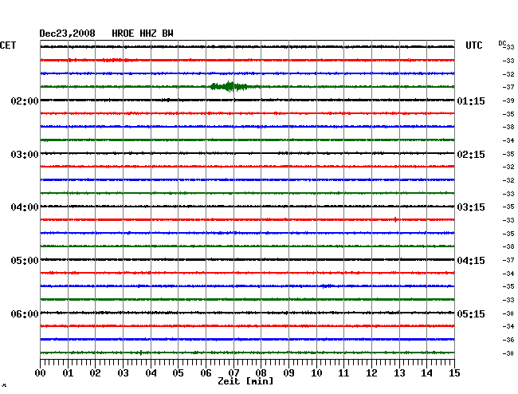
Task: Click the DC offset value -36
Action: [508, 340]
